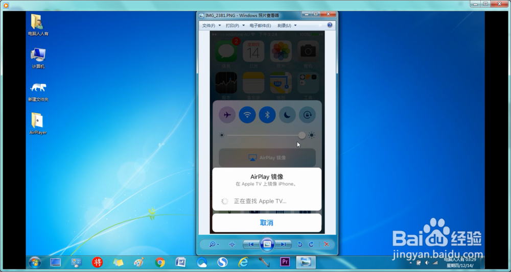Image resolution: width=511 pixels, height=272 pixels.
Task: Click the 电子邮件(E) menu item
Action: click(260, 26)
